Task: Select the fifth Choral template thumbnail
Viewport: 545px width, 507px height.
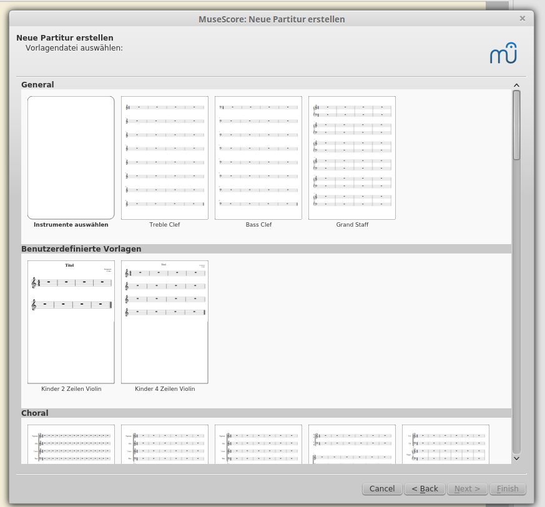Action: 446,444
